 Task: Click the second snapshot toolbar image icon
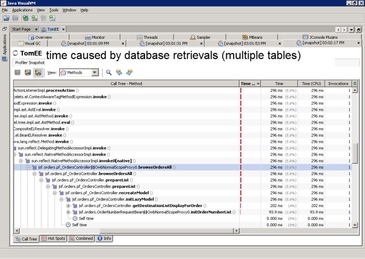[28, 73]
